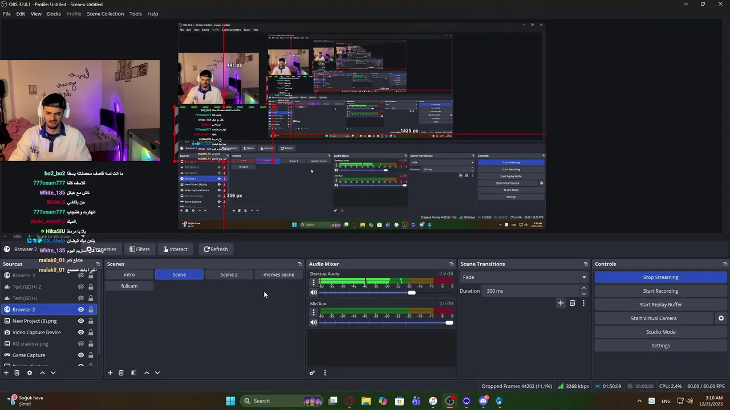Toggle lock on Browser 2 source
The height and width of the screenshot is (410, 730).
click(91, 310)
